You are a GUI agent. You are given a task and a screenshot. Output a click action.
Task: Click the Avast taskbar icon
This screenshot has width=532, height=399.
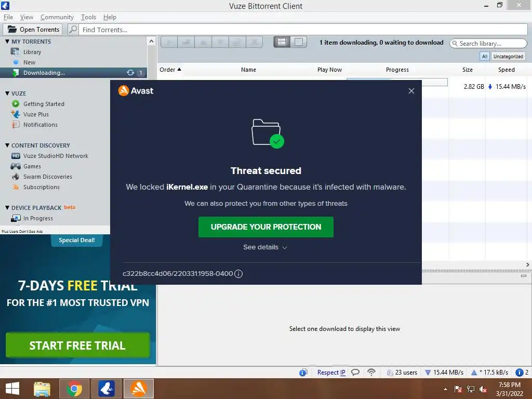139,389
